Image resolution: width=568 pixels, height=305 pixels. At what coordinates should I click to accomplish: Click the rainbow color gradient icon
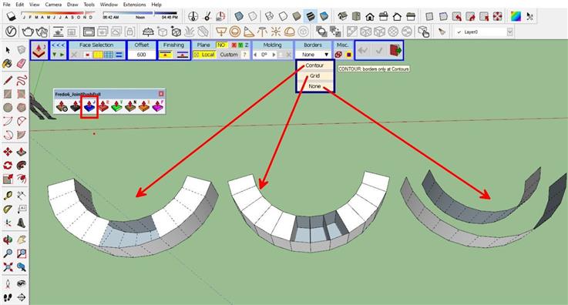point(516,16)
